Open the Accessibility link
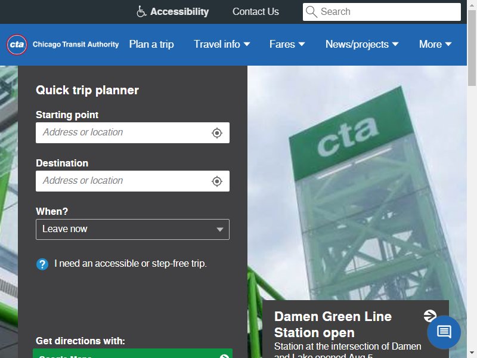 point(179,11)
